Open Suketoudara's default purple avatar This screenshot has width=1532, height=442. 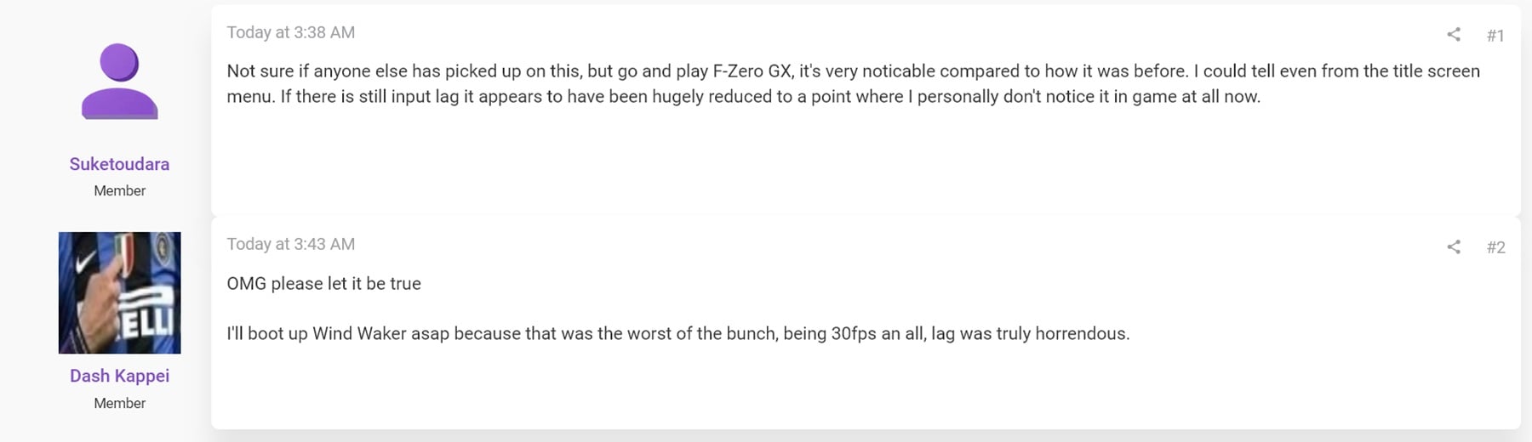(119, 82)
